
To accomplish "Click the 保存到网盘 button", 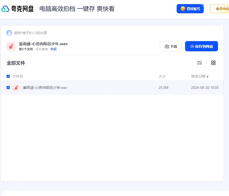I will [x=201, y=46].
